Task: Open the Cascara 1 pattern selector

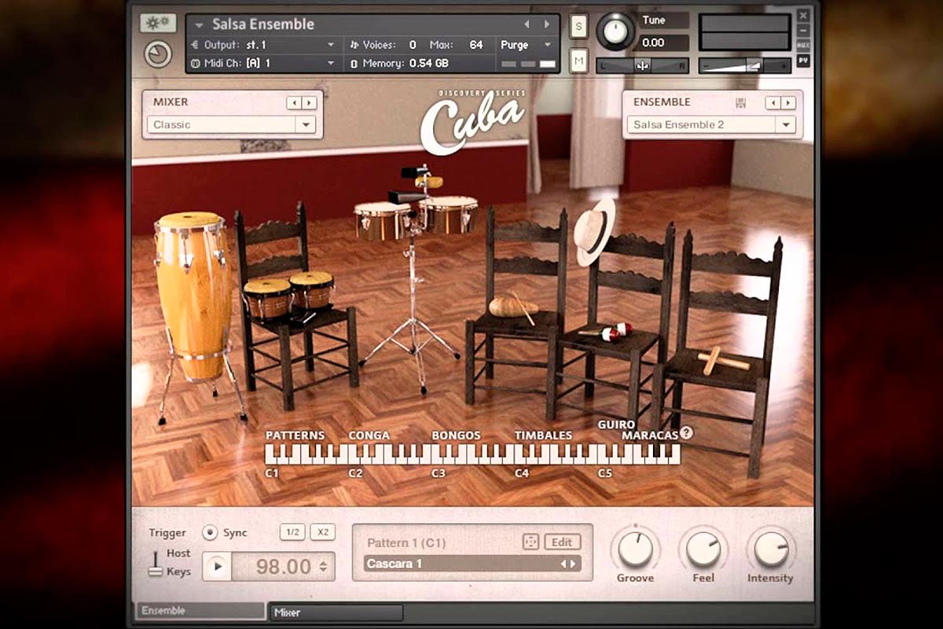Action: pyautogui.click(x=472, y=563)
